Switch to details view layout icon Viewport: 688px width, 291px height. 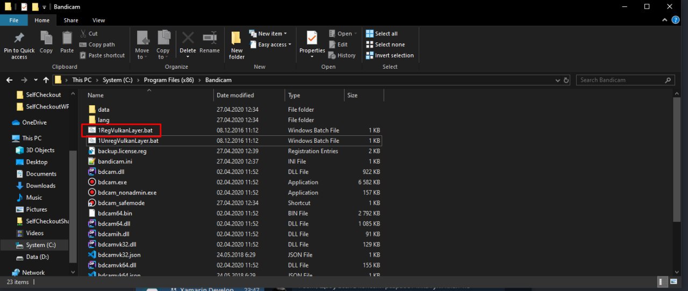(x=662, y=282)
